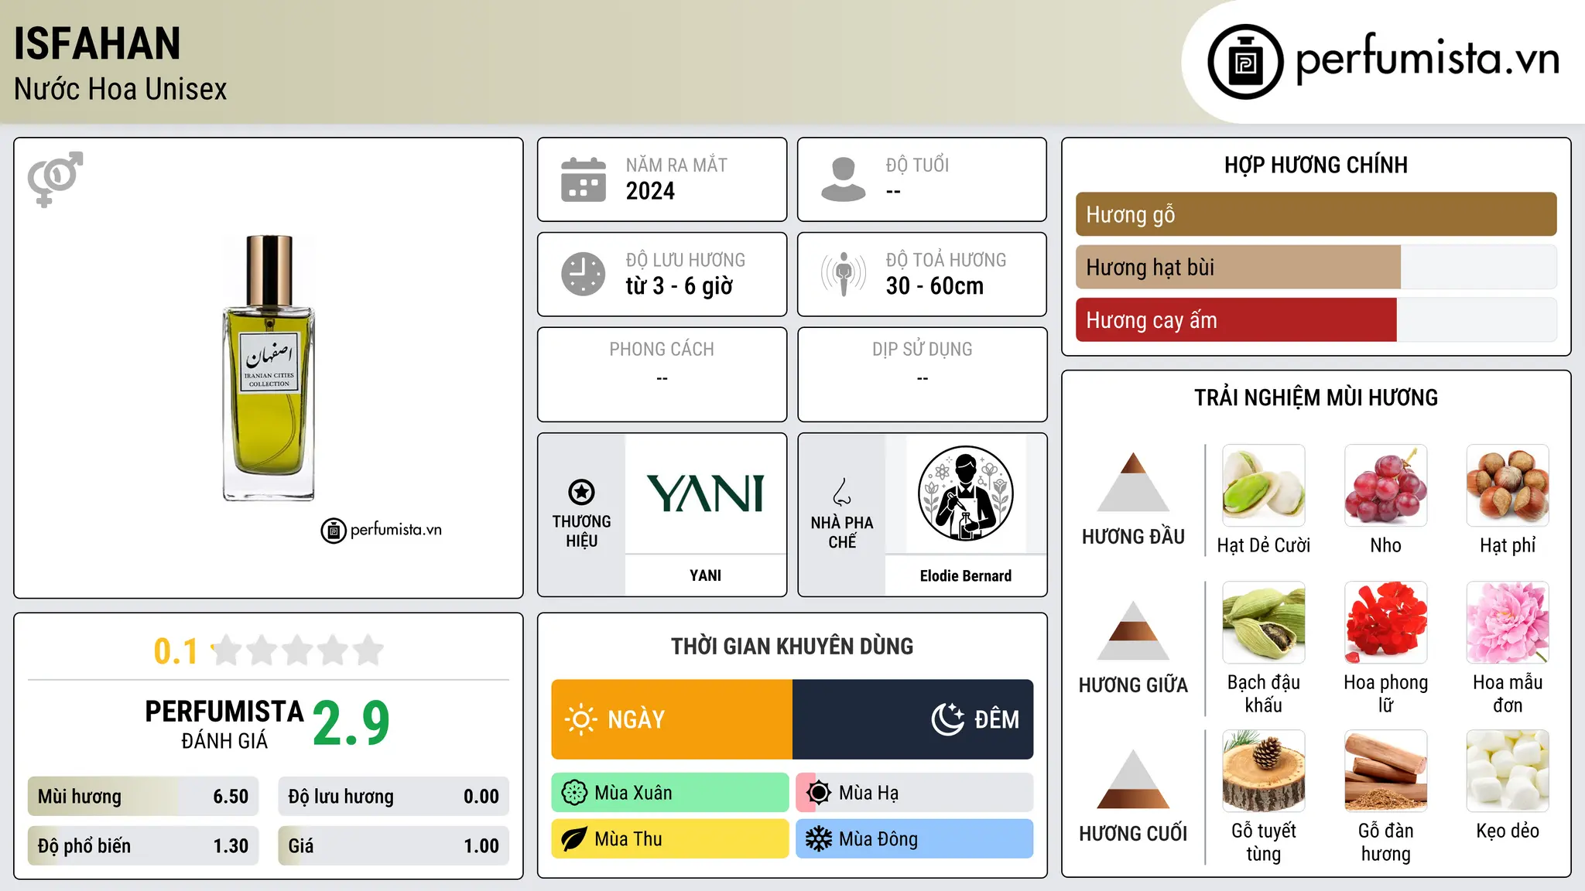Image resolution: width=1585 pixels, height=891 pixels.
Task: Click the TRẢI NGHIỆM MÙI HƯƠNG heading
Action: pyautogui.click(x=1316, y=398)
